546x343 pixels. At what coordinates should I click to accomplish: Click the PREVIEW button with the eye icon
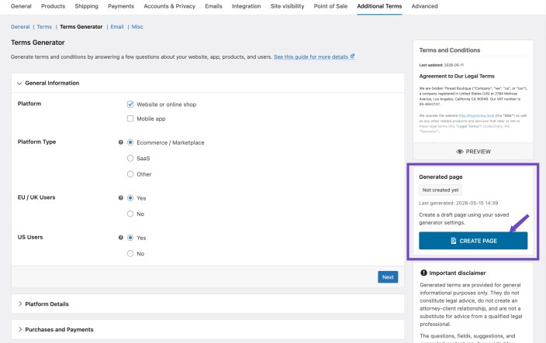(473, 152)
